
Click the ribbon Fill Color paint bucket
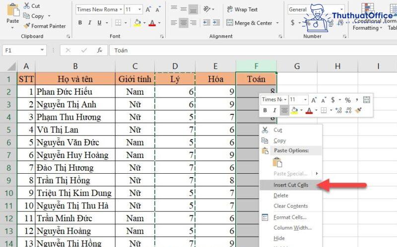tap(137, 23)
